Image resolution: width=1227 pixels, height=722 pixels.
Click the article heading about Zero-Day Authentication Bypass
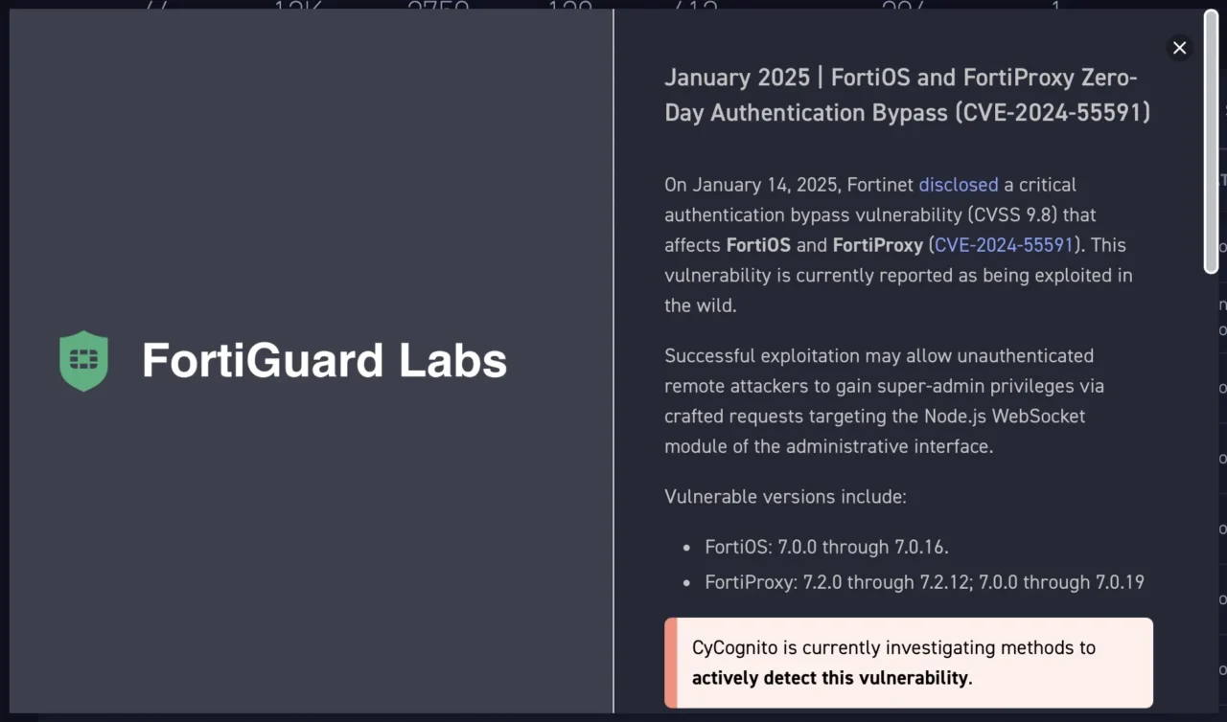pyautogui.click(x=907, y=95)
